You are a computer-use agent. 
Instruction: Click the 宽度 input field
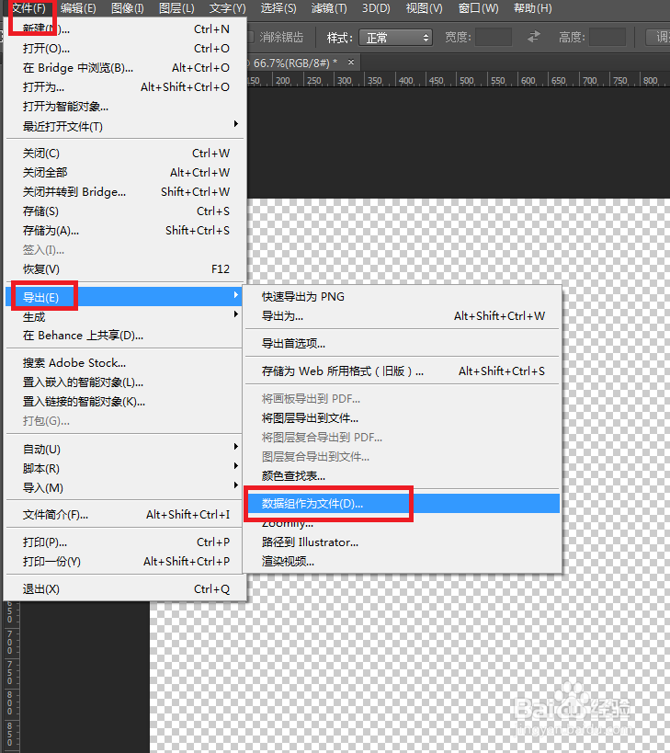[494, 37]
